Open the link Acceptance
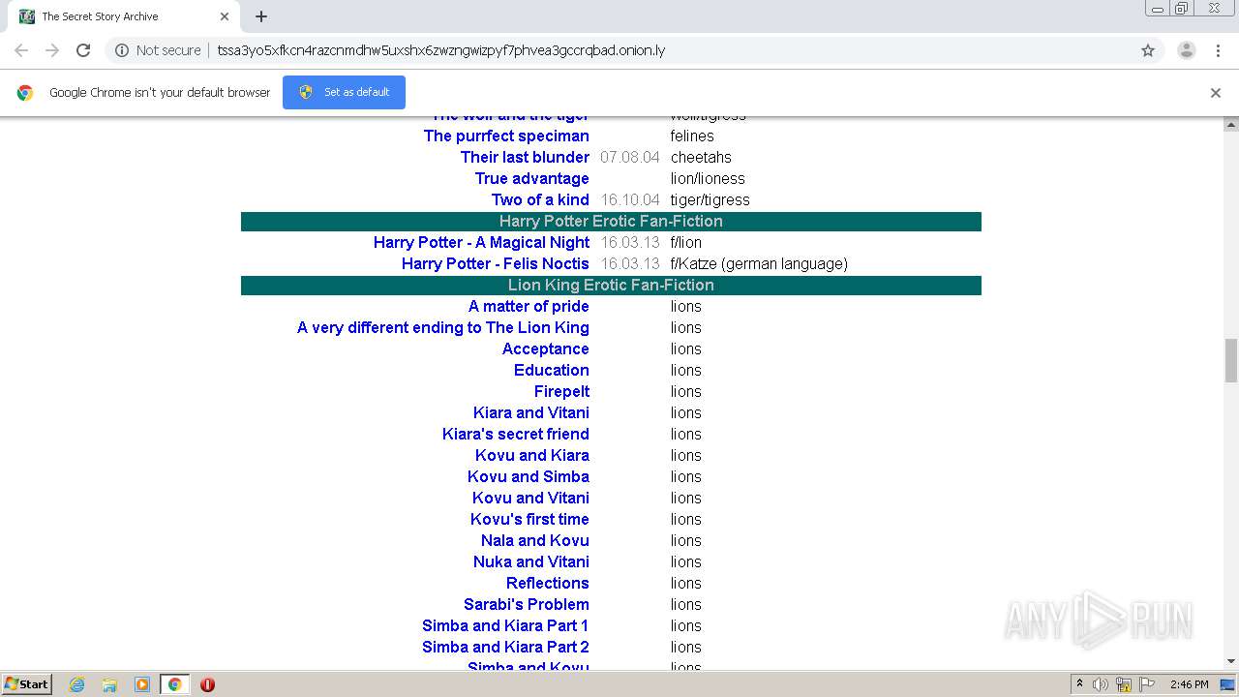Screen dimensions: 1239x697 [x=545, y=348]
